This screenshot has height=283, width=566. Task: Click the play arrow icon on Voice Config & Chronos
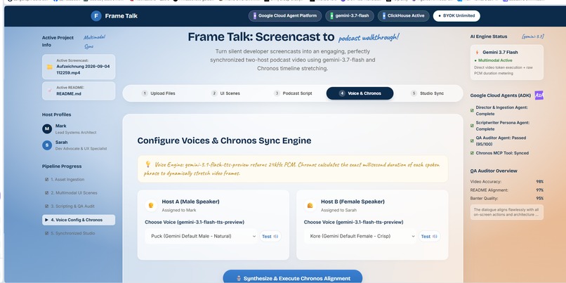(46, 220)
